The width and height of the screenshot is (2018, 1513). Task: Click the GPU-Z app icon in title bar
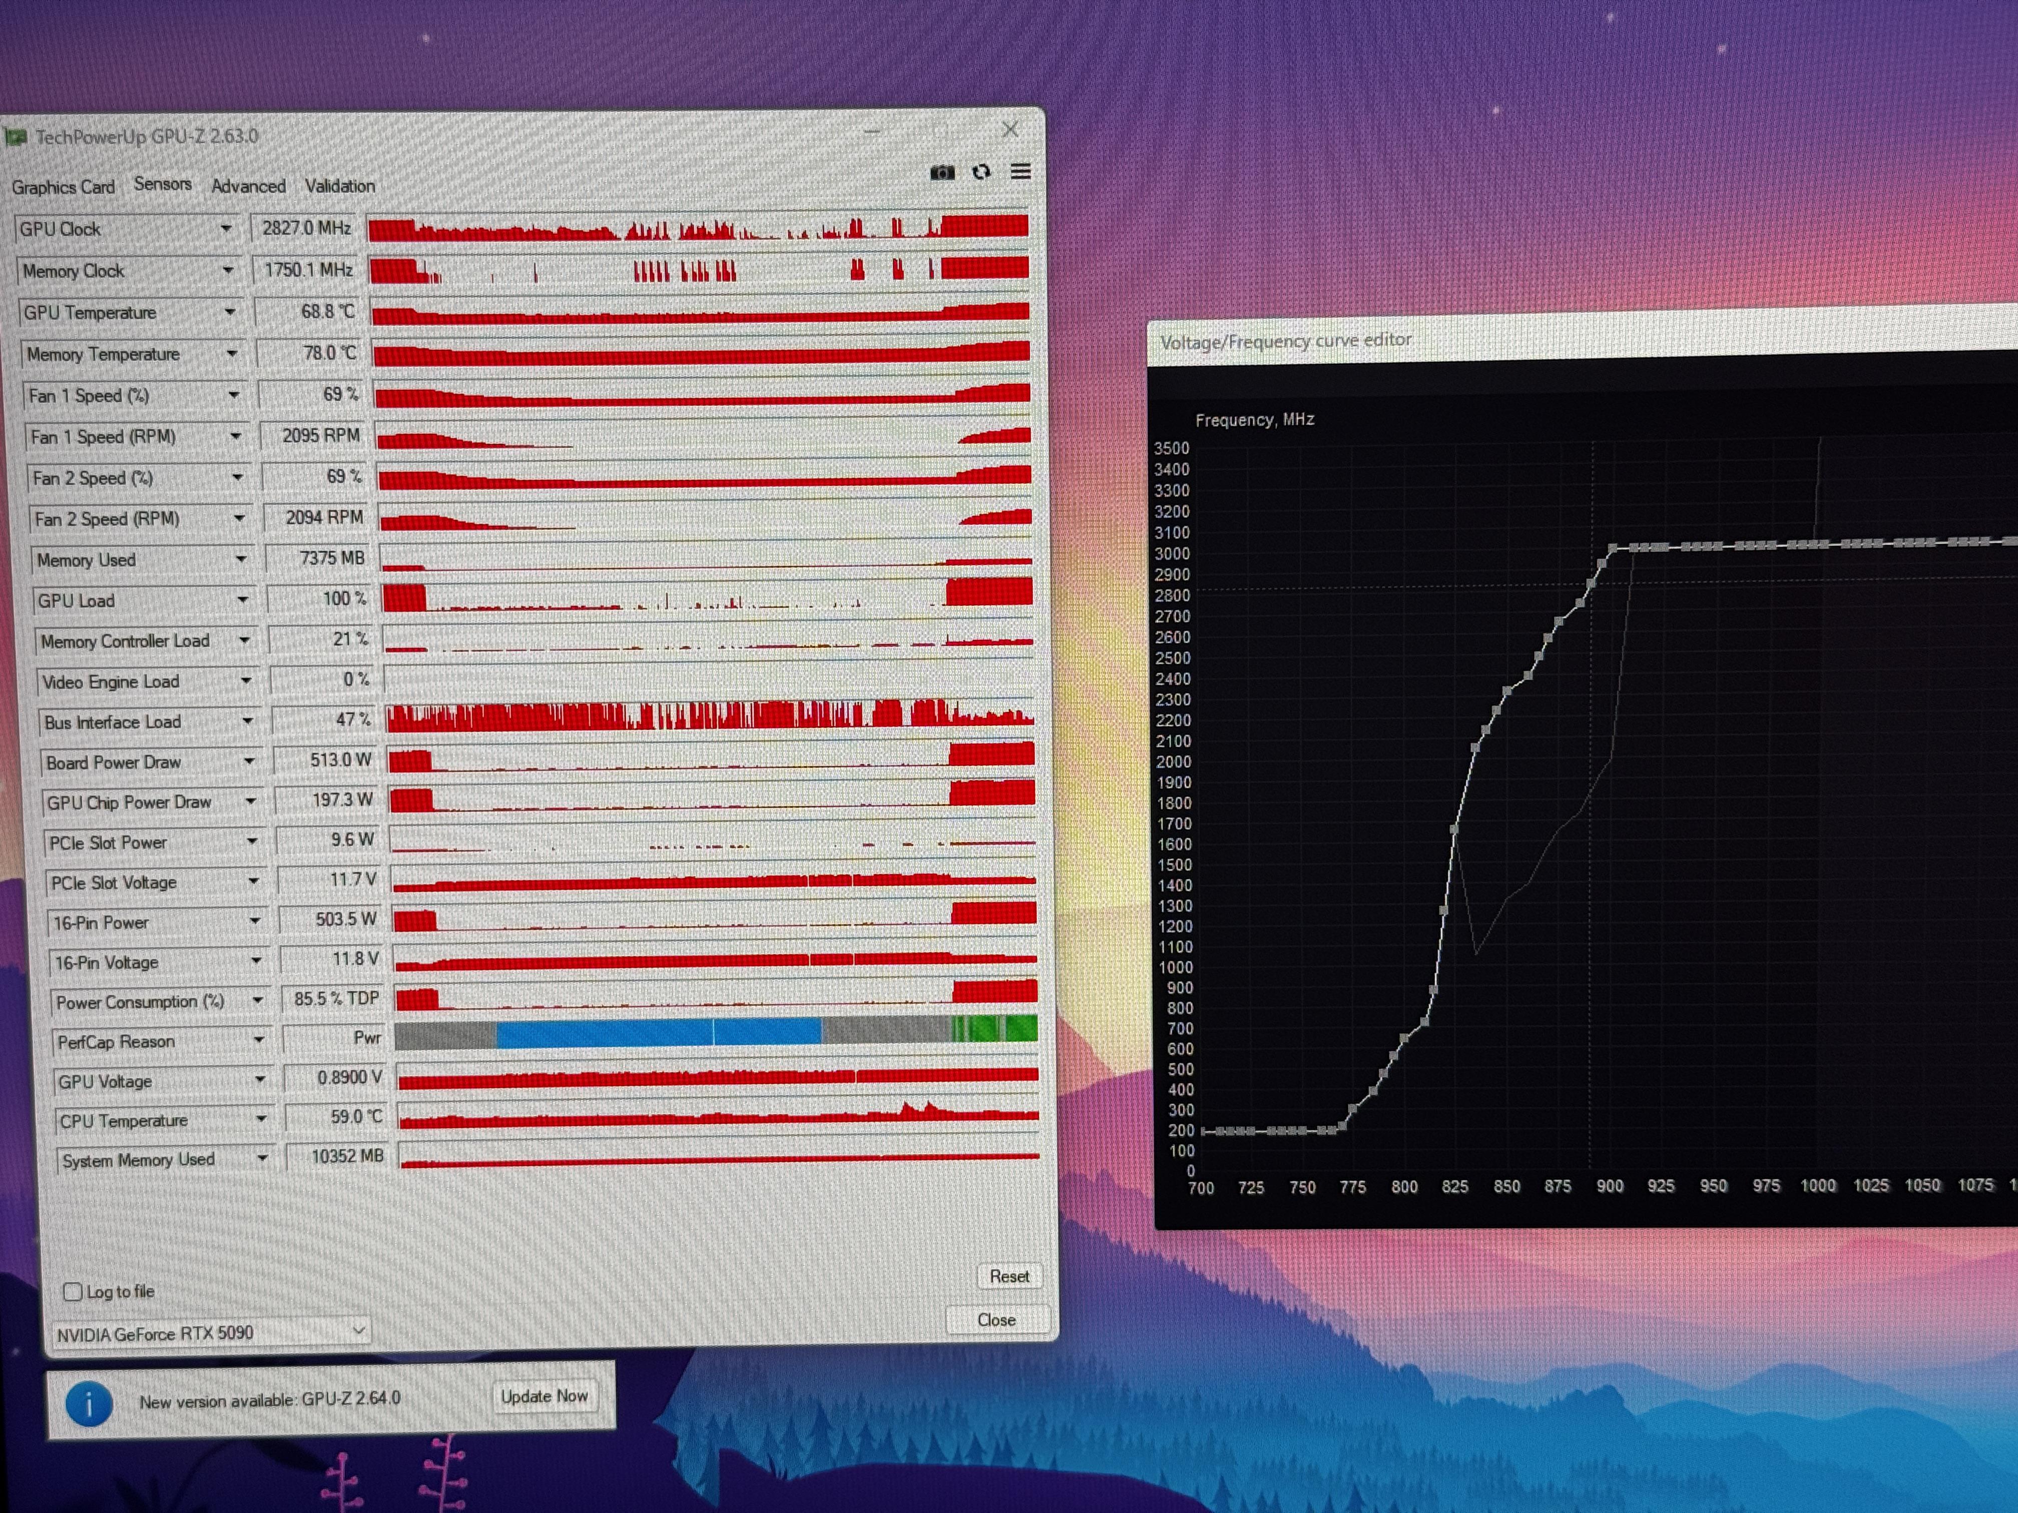tap(15, 138)
